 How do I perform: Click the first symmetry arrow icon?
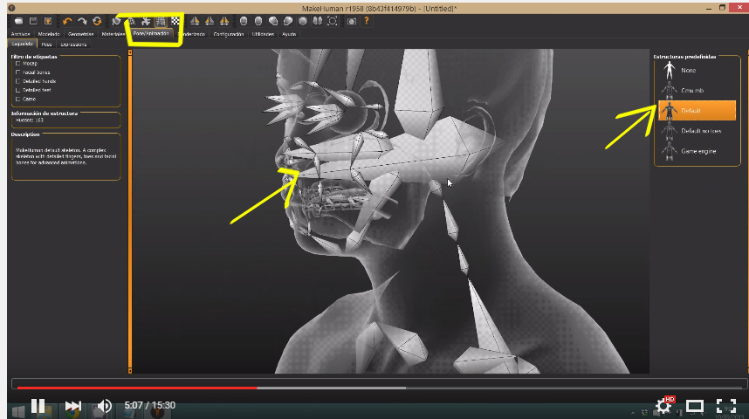195,21
